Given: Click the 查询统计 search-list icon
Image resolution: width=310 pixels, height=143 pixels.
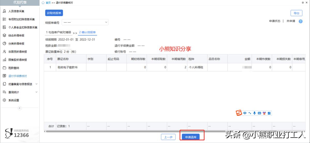Looking at the screenshot, I should (x=4, y=92).
